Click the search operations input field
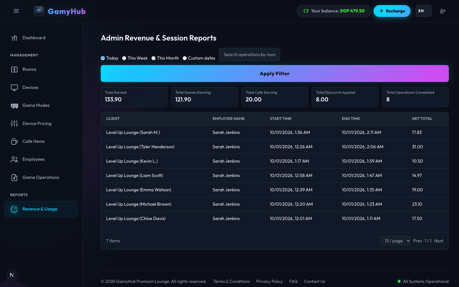This screenshot has height=287, width=459. [x=250, y=55]
